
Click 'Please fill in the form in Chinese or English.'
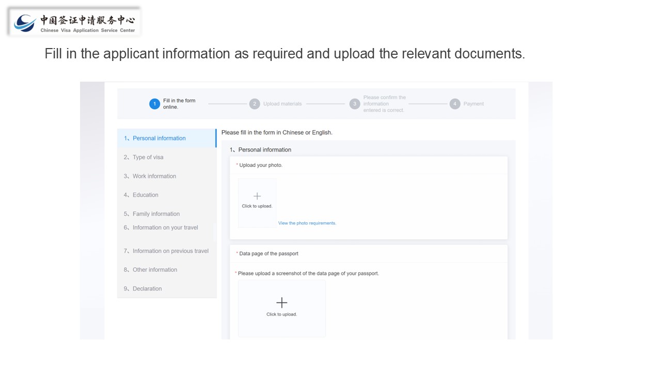click(x=277, y=133)
